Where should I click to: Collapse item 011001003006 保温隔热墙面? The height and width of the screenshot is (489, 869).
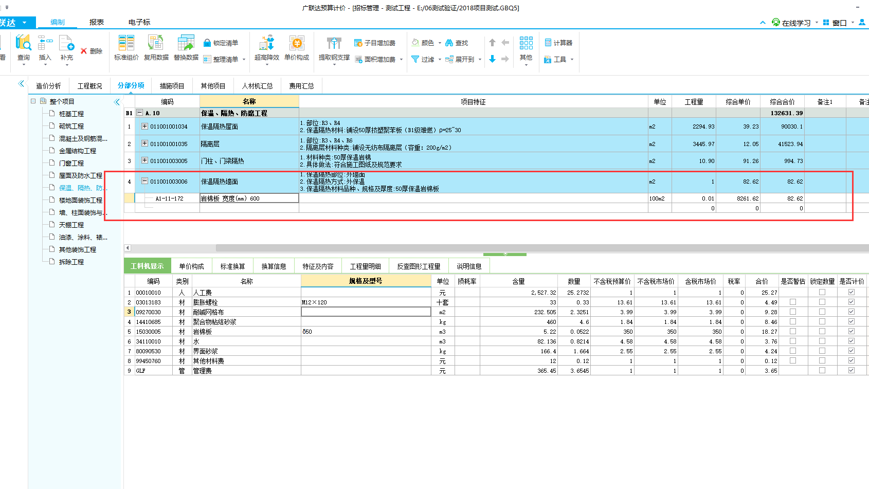click(145, 181)
